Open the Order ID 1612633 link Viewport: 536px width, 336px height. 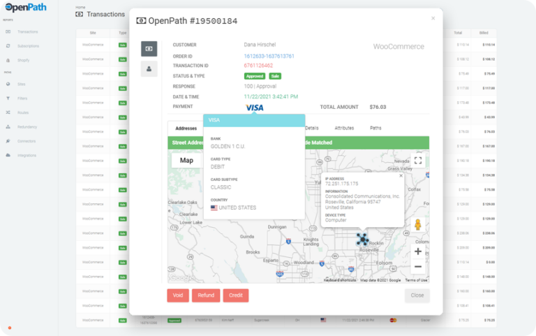click(x=269, y=56)
